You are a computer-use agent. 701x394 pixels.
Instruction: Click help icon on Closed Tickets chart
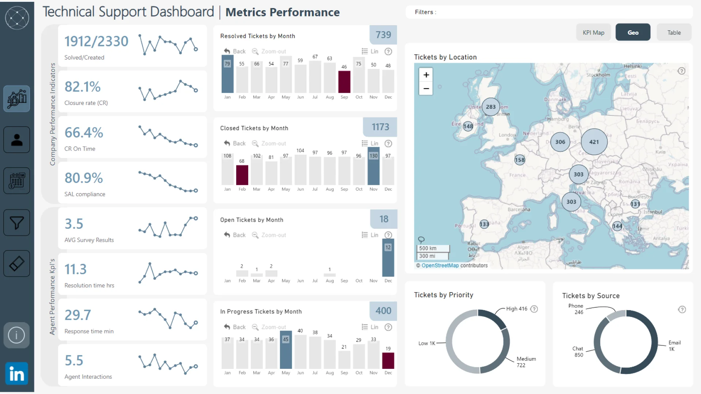coord(388,143)
